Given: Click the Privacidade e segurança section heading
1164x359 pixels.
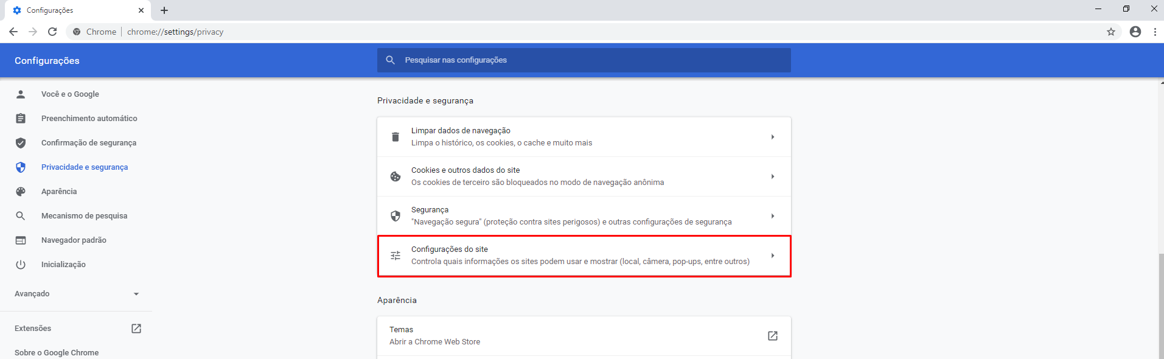Looking at the screenshot, I should [x=425, y=101].
